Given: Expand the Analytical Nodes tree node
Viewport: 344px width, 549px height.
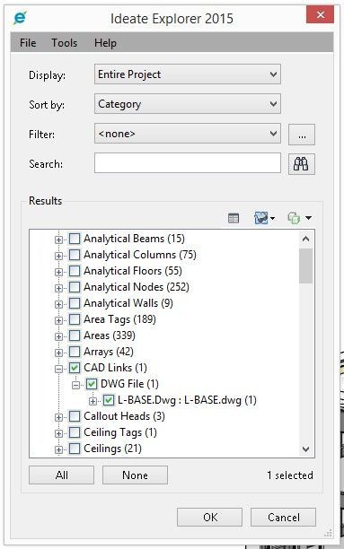Looking at the screenshot, I should coord(58,288).
